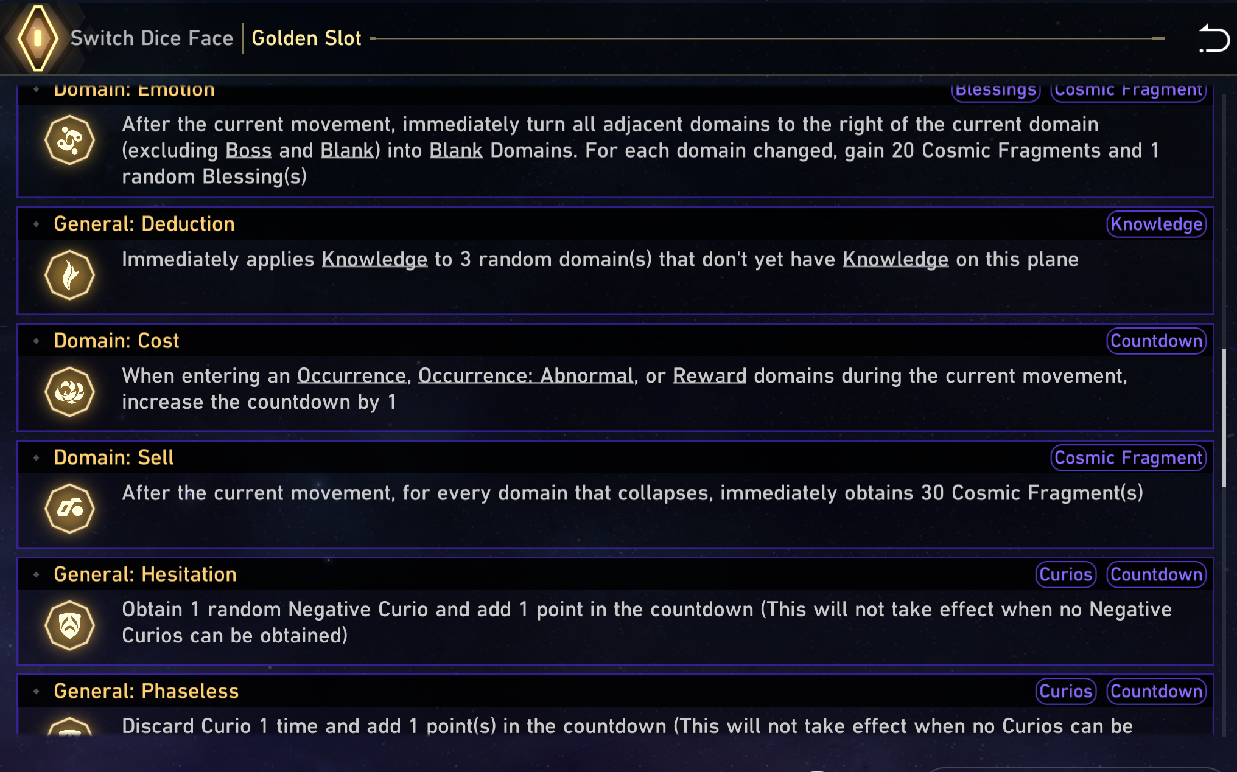This screenshot has height=772, width=1237.
Task: Select the General: Deduction flame icon
Action: click(69, 275)
